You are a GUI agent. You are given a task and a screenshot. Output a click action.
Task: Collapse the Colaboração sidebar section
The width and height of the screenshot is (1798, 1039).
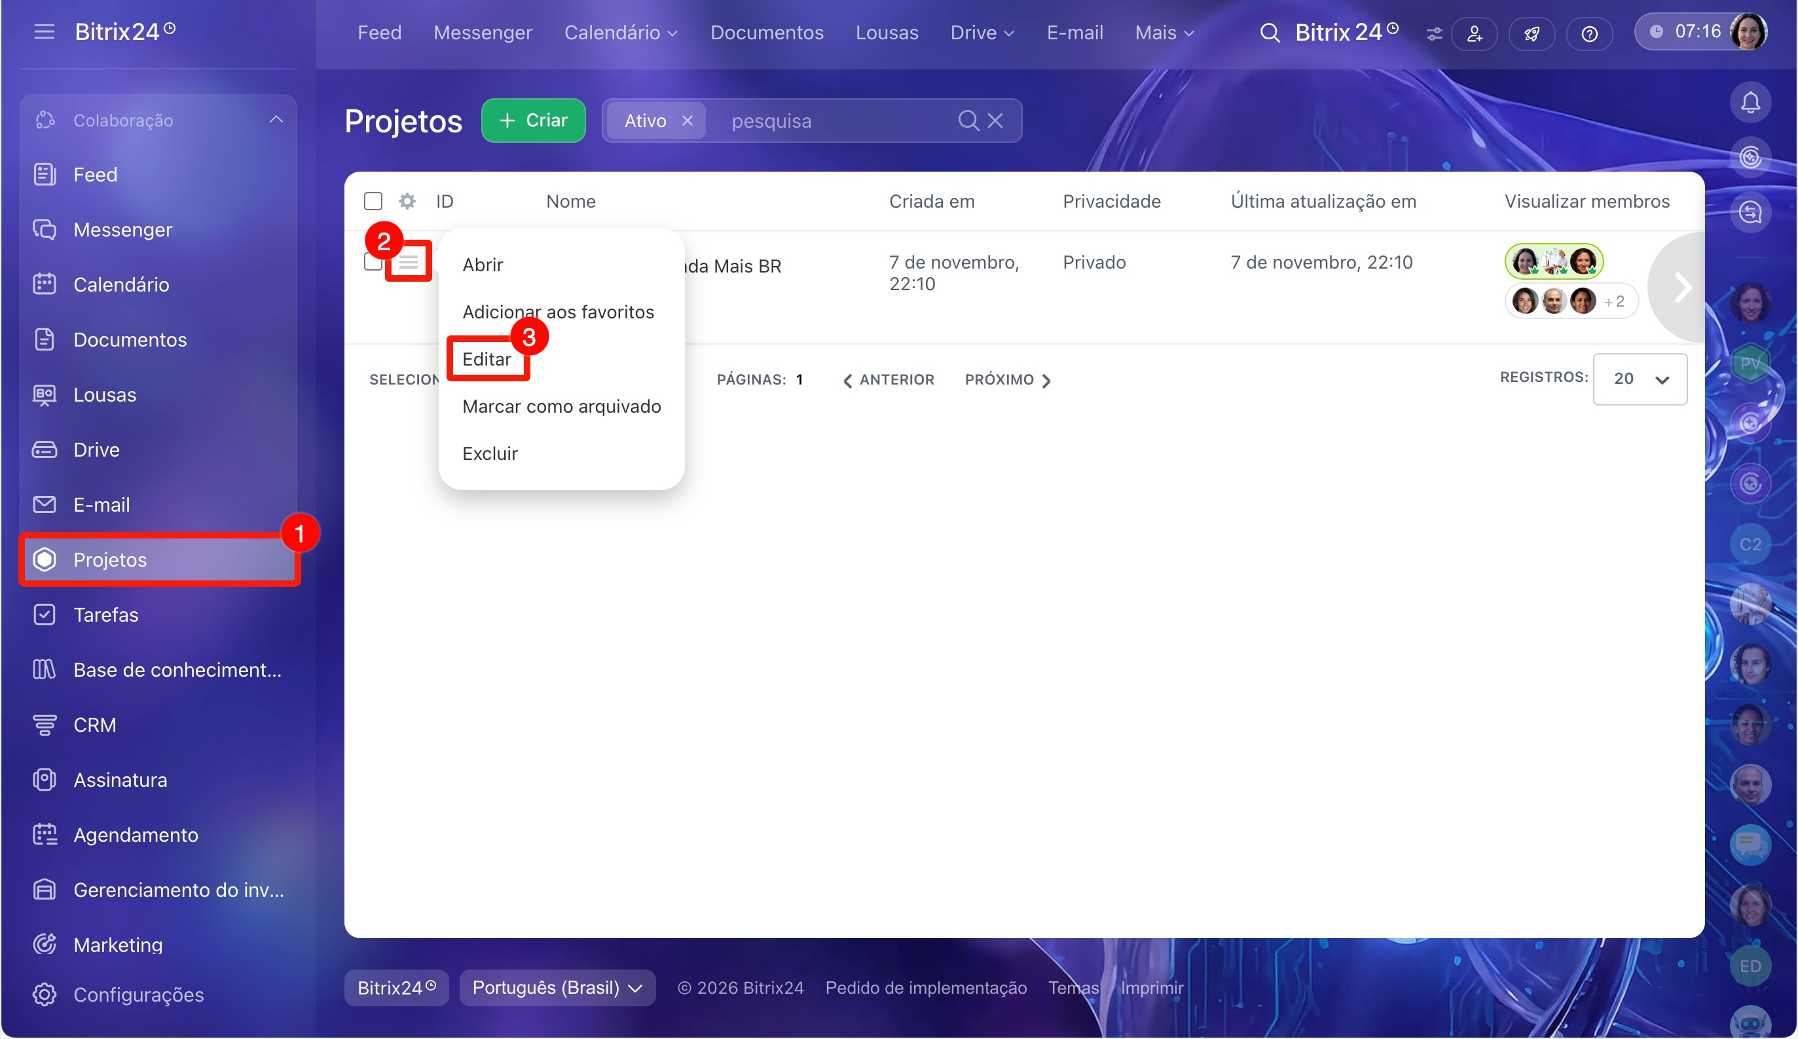click(x=276, y=120)
